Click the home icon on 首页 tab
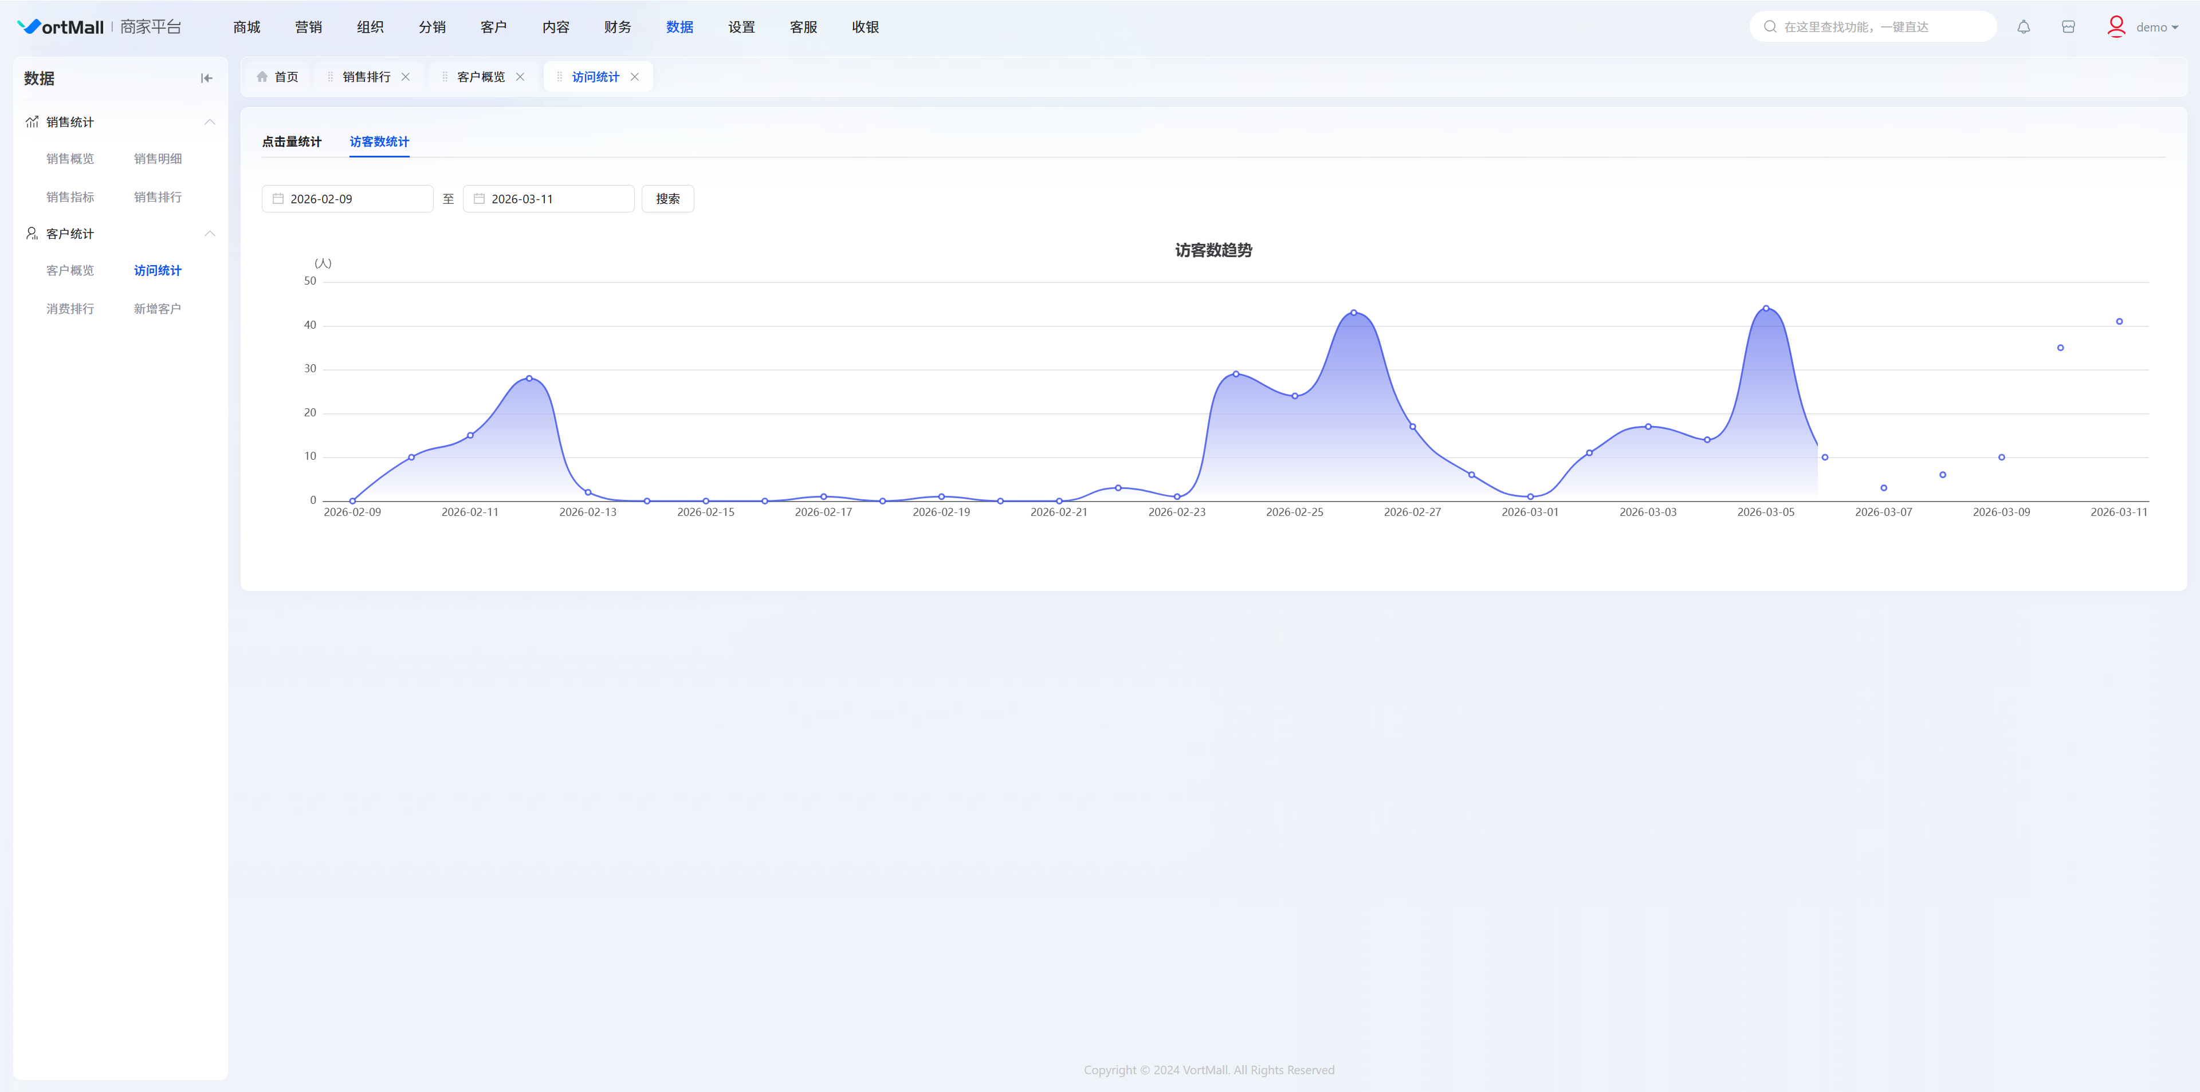Image resolution: width=2200 pixels, height=1092 pixels. pyautogui.click(x=262, y=77)
